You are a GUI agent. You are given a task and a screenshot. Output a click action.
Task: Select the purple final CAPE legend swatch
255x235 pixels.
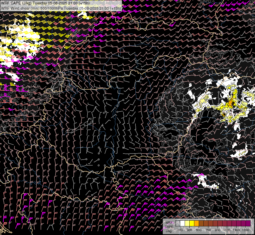pyautogui.click(x=248, y=224)
